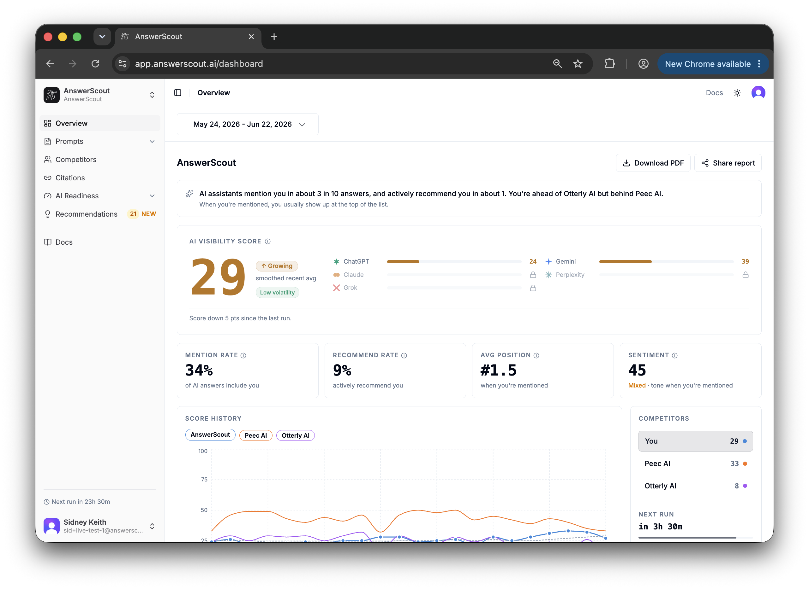This screenshot has width=809, height=589.
Task: Switch theme with the sun icon
Action: coord(737,93)
